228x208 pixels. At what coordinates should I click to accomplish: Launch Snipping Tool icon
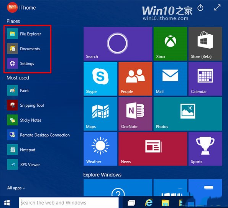[12, 105]
